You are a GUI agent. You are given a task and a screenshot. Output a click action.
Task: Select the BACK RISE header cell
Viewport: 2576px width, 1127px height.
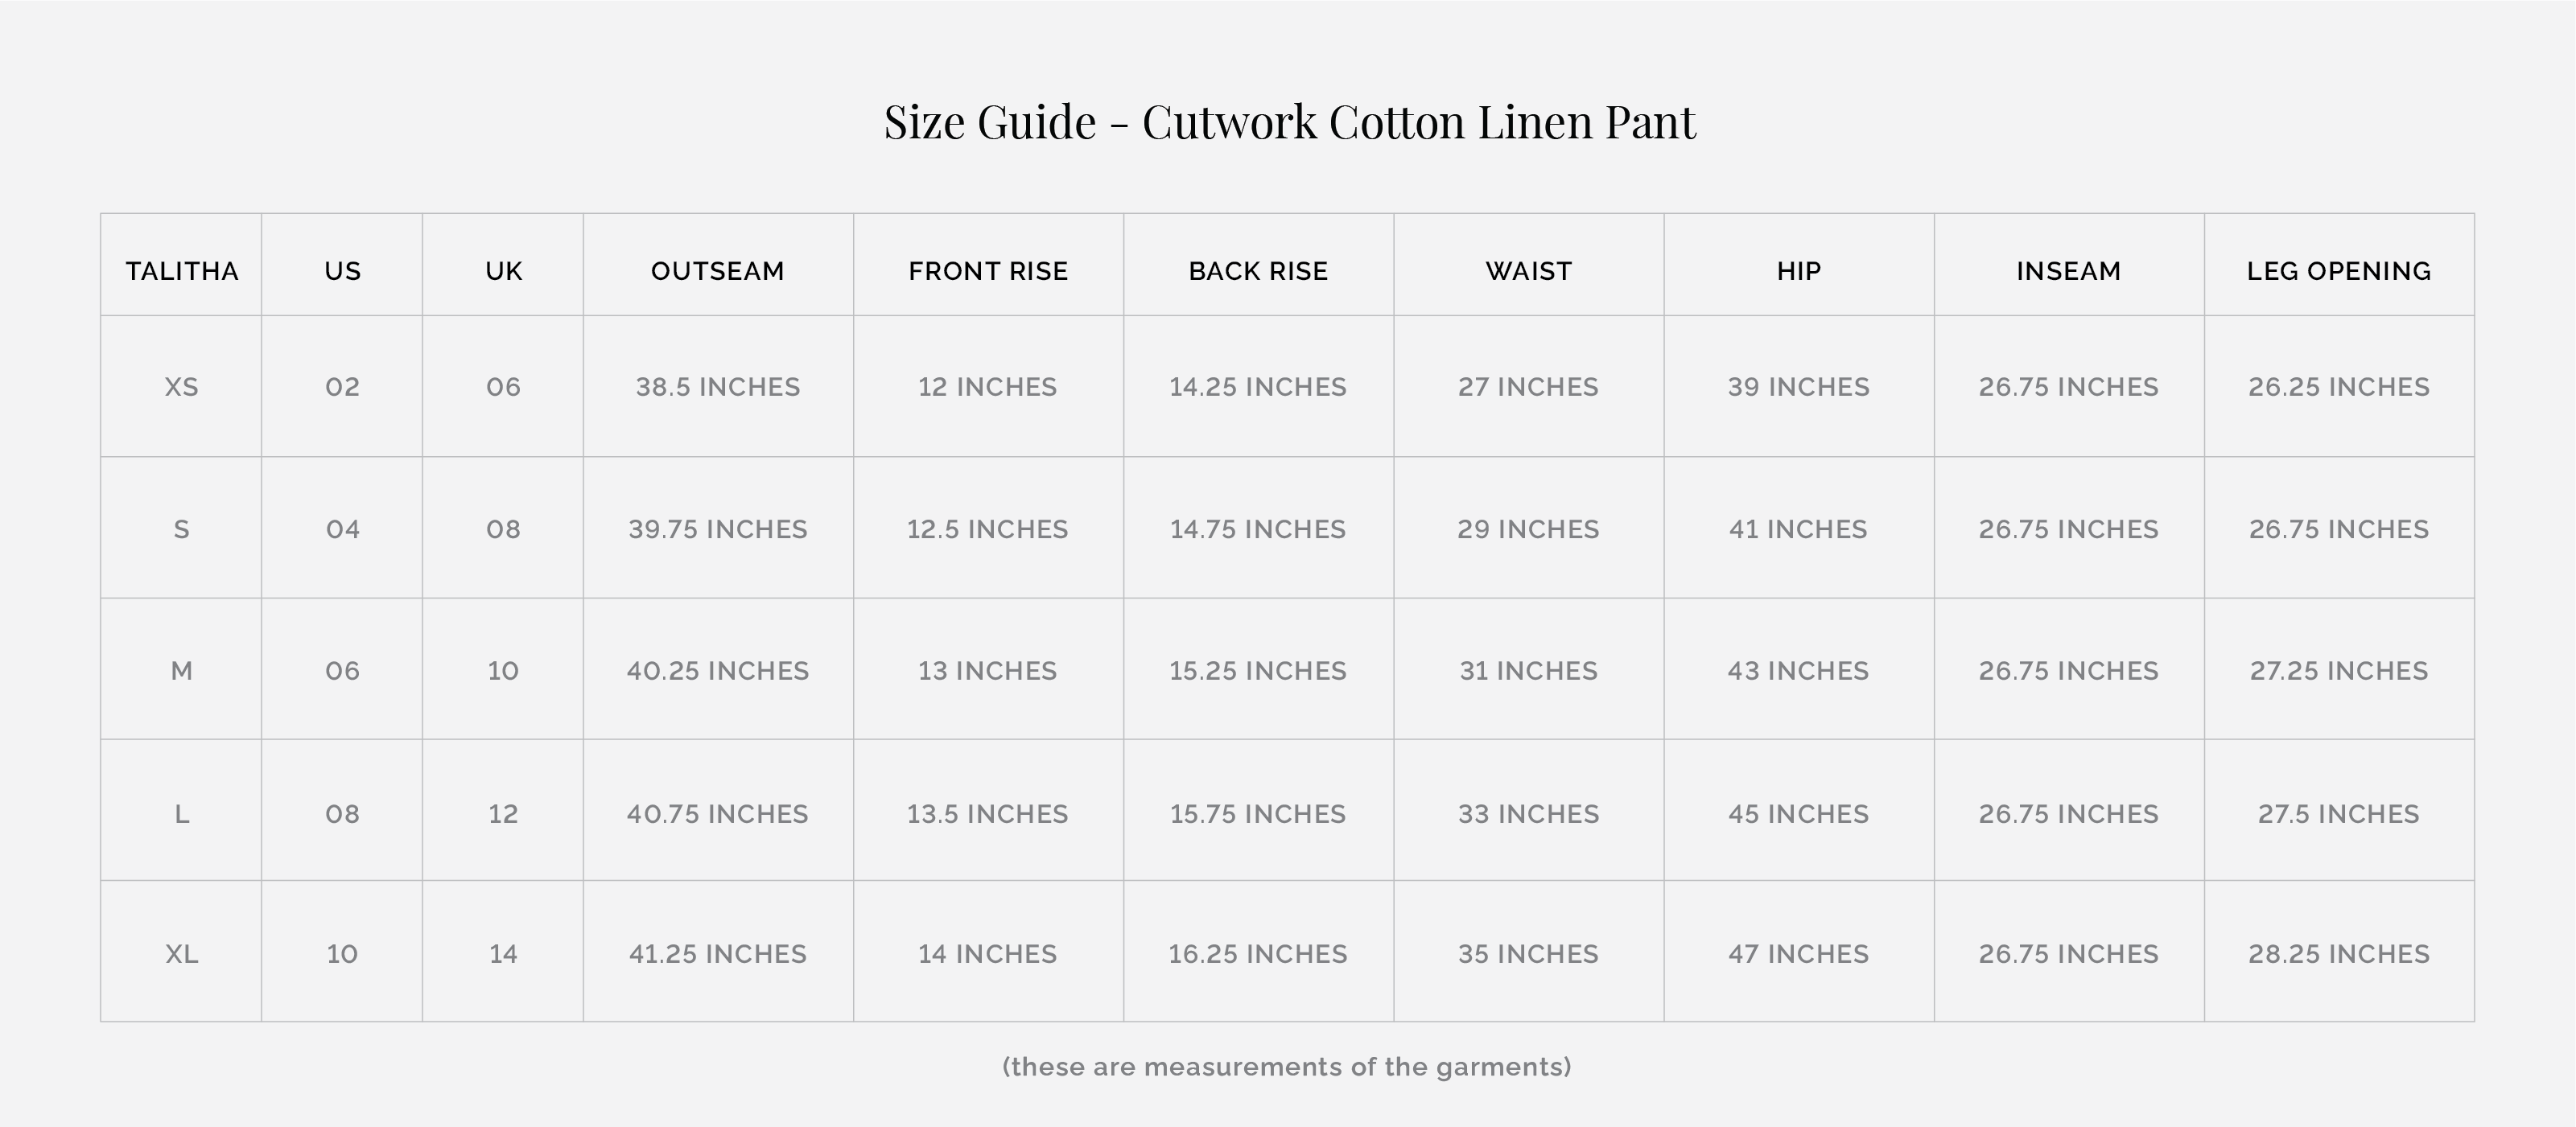[x=1258, y=271]
